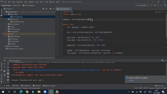Screen dimensions: 167x94
Task: Open Microsoft Edge from taskbar
Action: point(21,92)
